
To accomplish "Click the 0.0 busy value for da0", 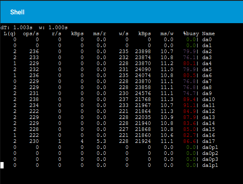I will pyautogui.click(x=191, y=40).
